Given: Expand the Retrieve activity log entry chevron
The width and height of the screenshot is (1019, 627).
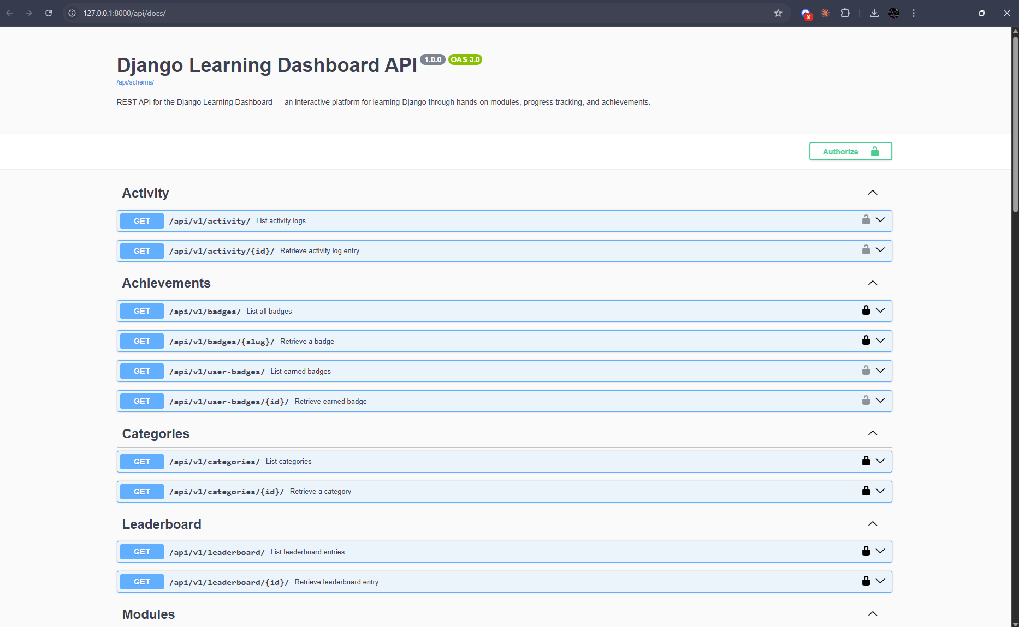Looking at the screenshot, I should tap(880, 250).
